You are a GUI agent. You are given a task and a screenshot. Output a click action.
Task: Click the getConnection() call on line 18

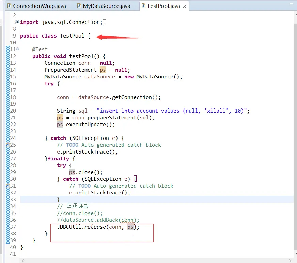(135, 97)
